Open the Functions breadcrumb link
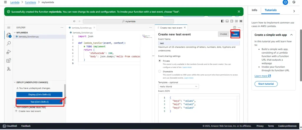 tap(30, 2)
